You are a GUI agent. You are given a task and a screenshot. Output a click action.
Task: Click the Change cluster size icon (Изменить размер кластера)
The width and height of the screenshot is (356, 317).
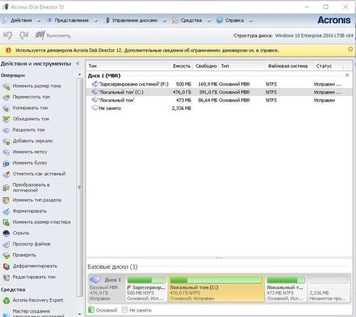[x=7, y=222]
